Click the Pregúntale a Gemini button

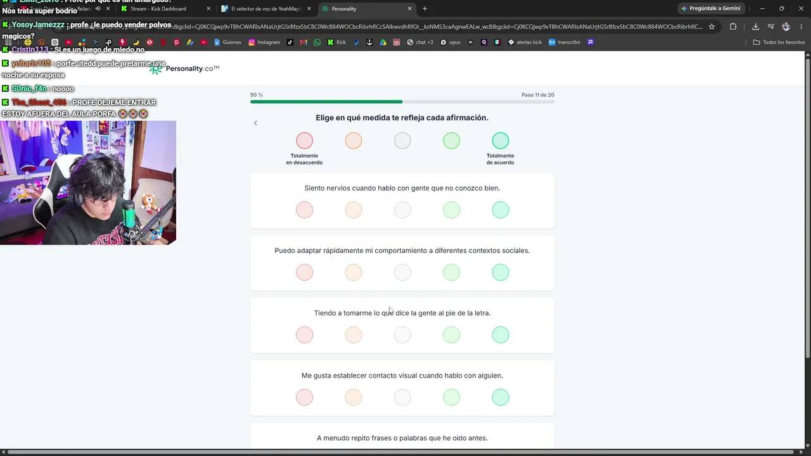(x=711, y=9)
